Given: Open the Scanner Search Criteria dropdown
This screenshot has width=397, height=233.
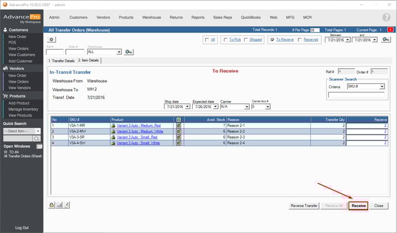Looking at the screenshot, I should click(381, 87).
